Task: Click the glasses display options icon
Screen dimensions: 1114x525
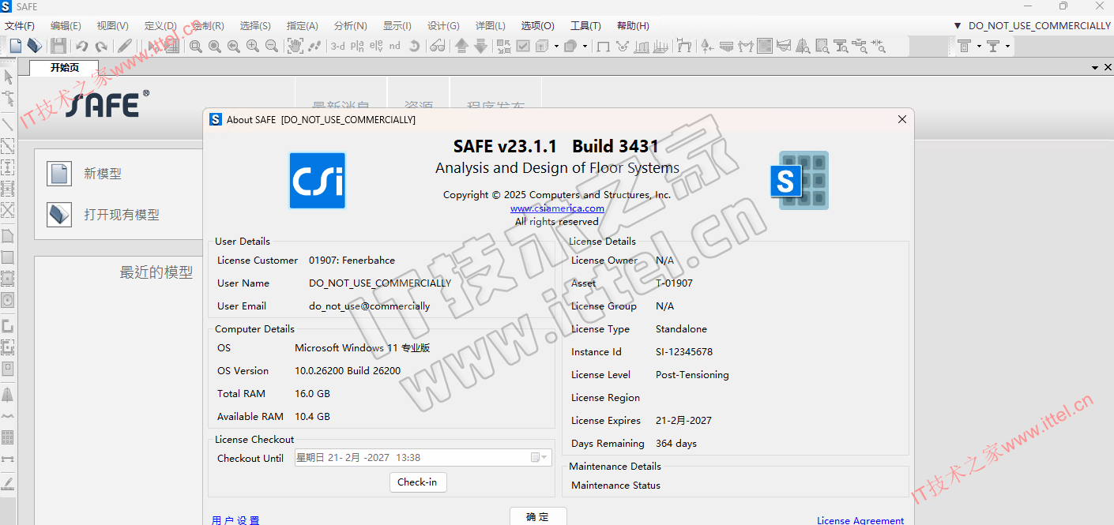Action: click(x=437, y=46)
